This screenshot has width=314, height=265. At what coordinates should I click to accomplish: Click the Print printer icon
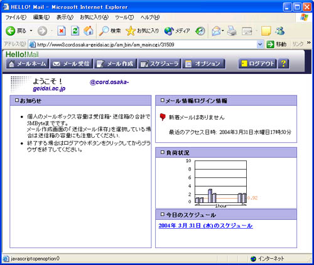[232, 31]
